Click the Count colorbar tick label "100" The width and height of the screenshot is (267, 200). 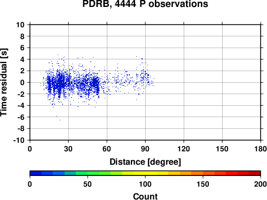(x=145, y=184)
